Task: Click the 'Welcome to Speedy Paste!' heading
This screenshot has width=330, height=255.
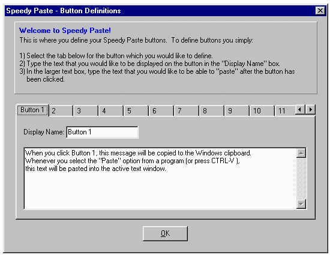Action: pyautogui.click(x=65, y=31)
